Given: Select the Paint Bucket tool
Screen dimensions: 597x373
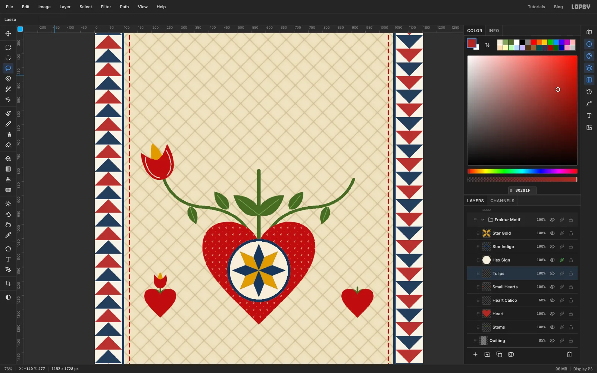Looking at the screenshot, I should [x=8, y=159].
